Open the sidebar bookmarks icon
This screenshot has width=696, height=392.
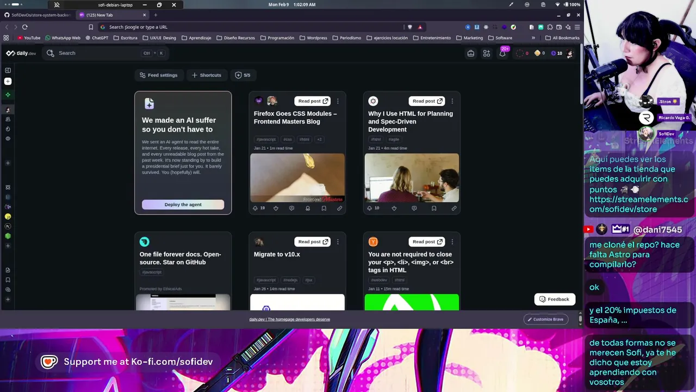click(x=8, y=280)
